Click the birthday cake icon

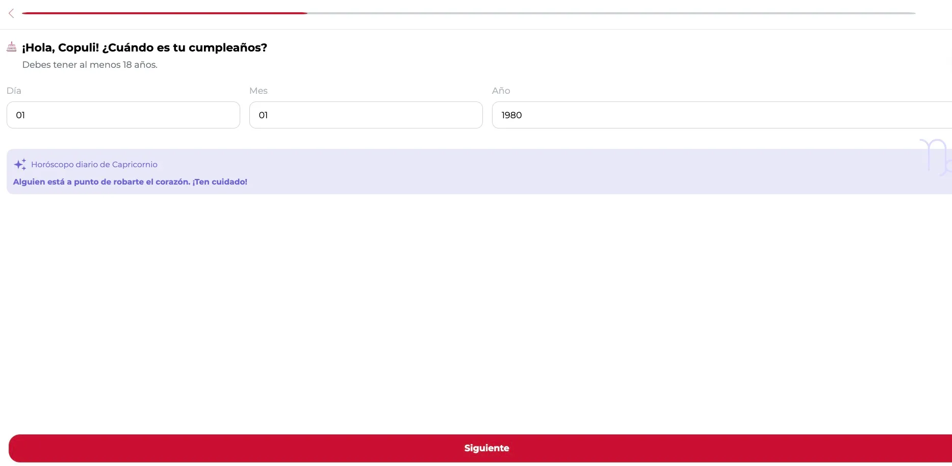(x=11, y=47)
